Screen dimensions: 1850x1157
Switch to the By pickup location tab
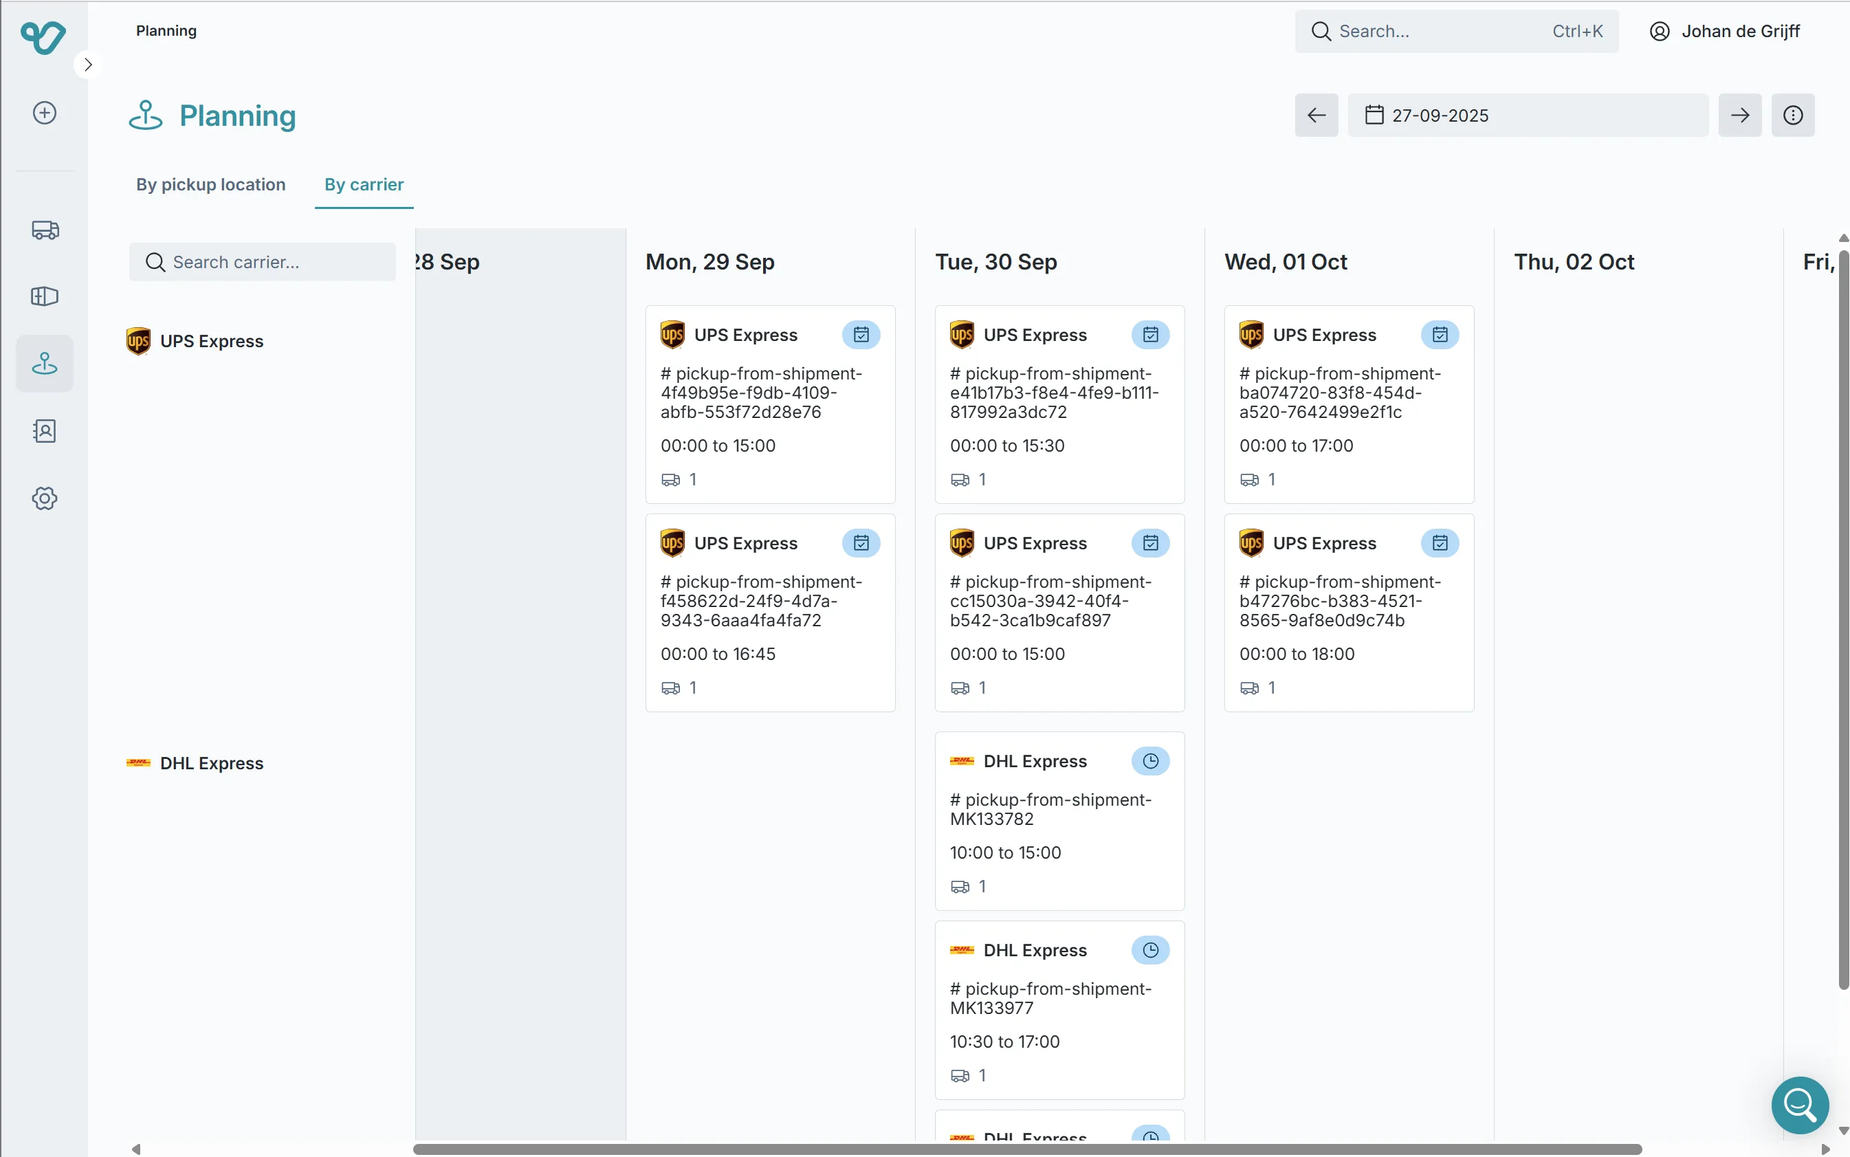click(x=210, y=184)
